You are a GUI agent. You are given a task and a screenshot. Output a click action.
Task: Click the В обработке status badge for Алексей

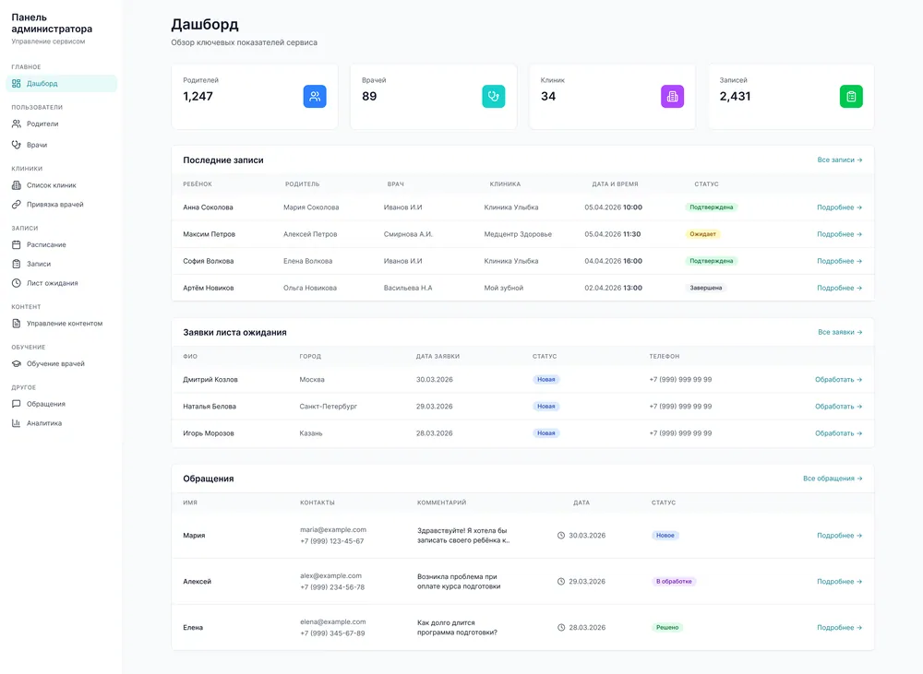pos(674,582)
